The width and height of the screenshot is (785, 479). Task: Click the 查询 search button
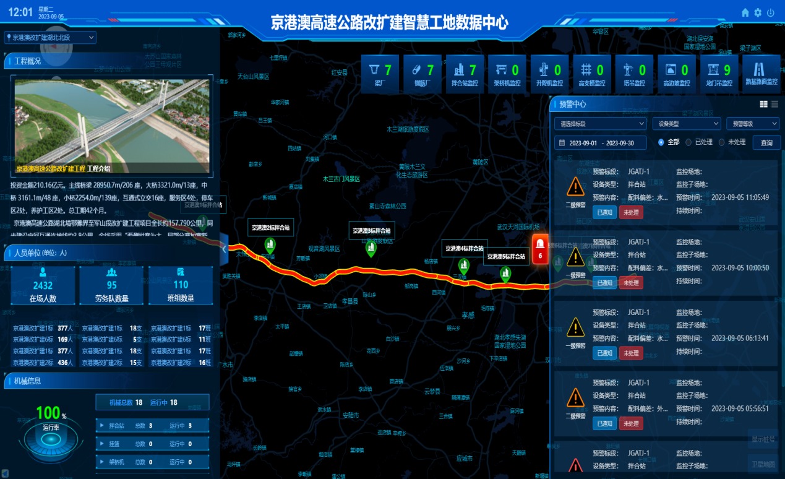tap(766, 143)
